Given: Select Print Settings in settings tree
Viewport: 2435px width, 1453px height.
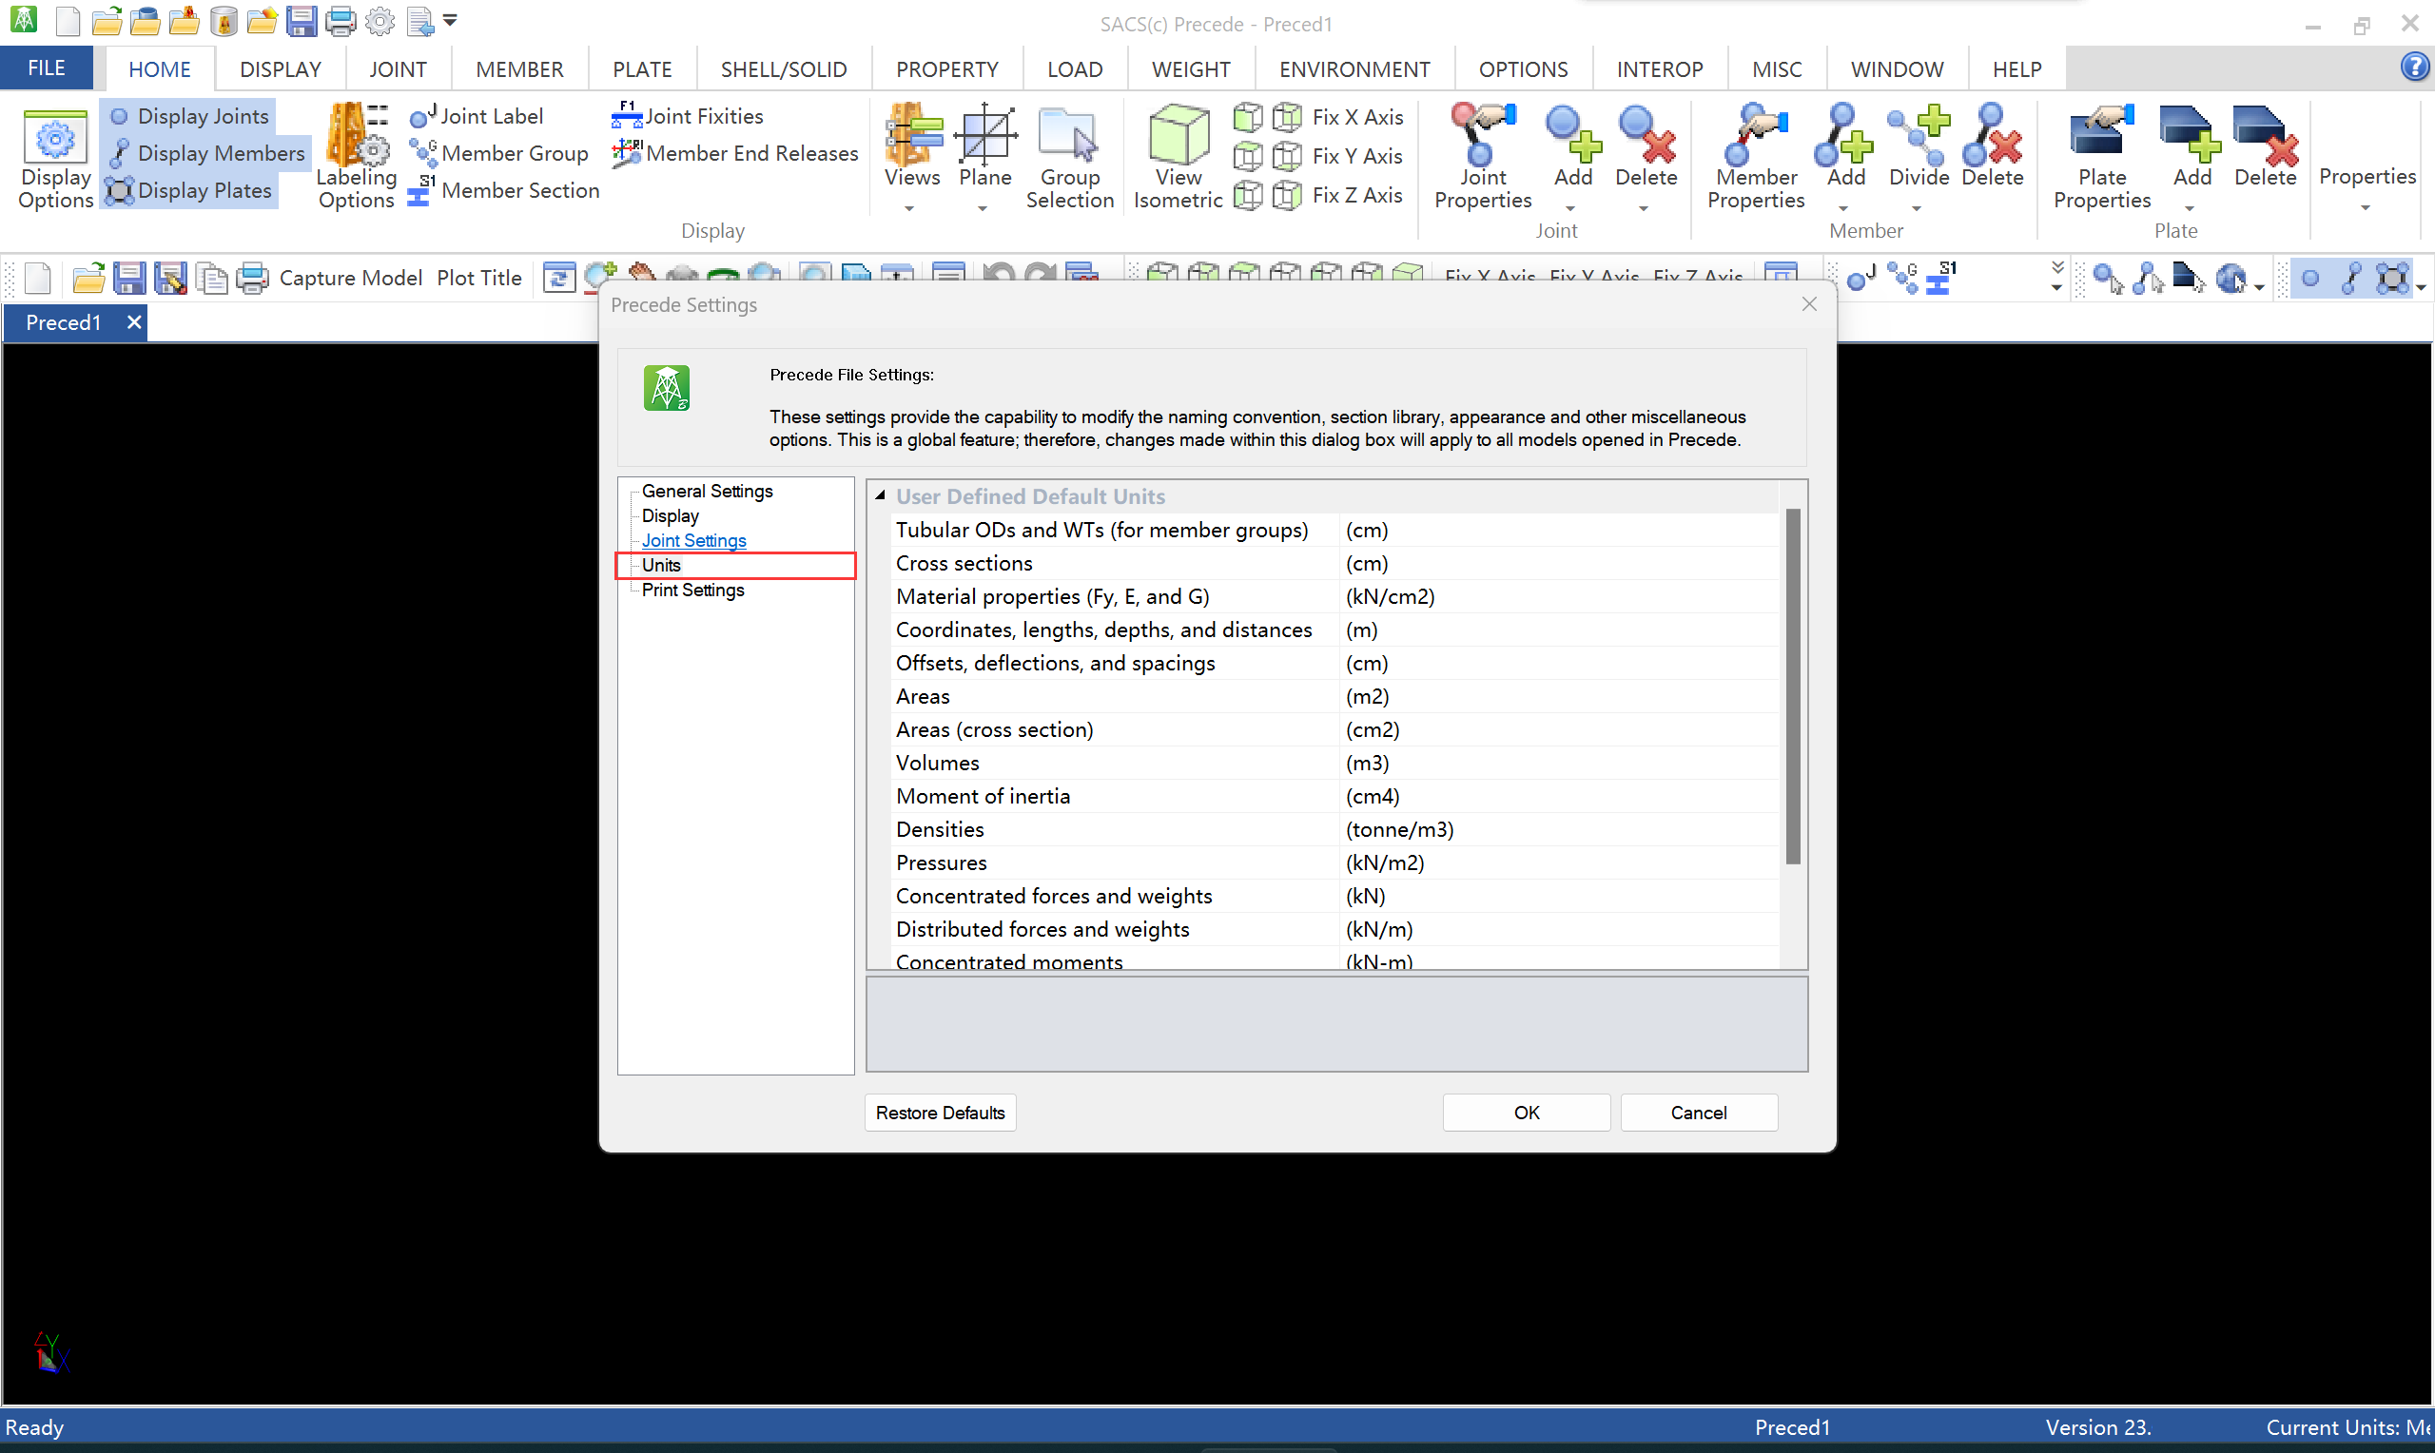Looking at the screenshot, I should click(692, 591).
